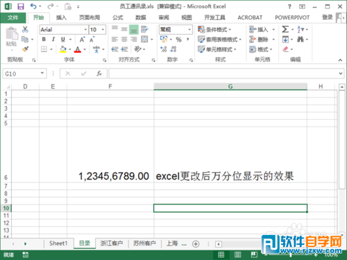Image resolution: width=347 pixels, height=260 pixels.
Task: Decrease font size with small A icon
Action: point(92,40)
